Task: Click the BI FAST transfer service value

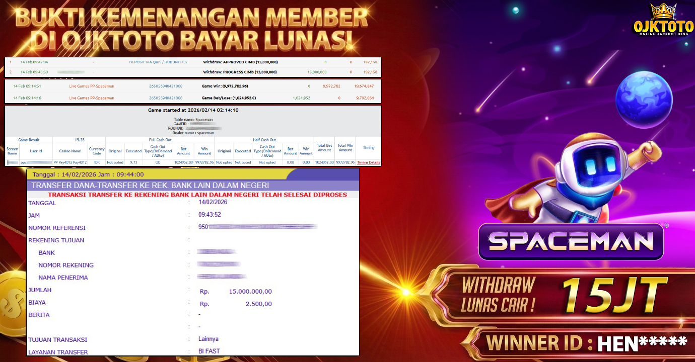Action: coord(209,351)
